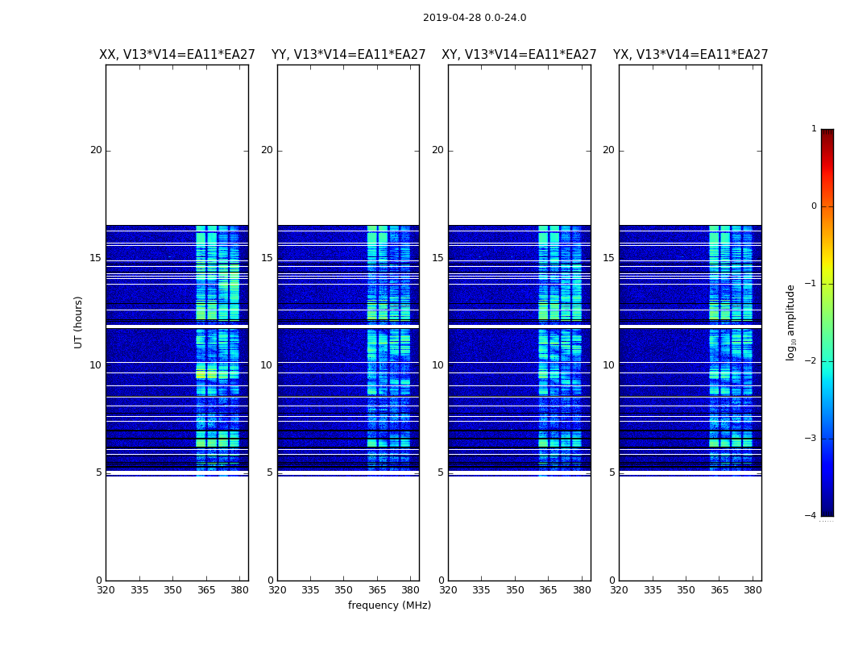Screen dimensions: 846x645
Task: Select the YY panel title text
Action: [349, 55]
